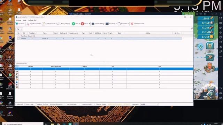Click the Functions toolbar icon

click(107, 24)
